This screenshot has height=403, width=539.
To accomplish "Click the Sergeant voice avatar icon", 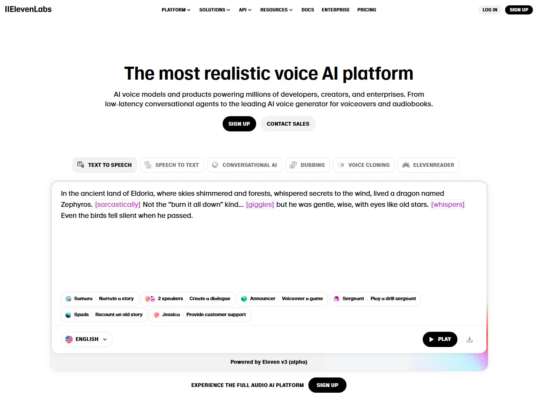I will (337, 299).
